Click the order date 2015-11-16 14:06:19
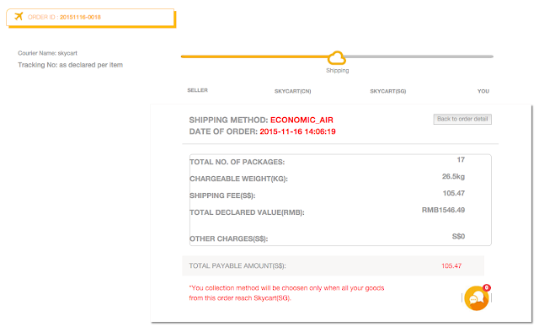The width and height of the screenshot is (539, 332). coord(297,131)
